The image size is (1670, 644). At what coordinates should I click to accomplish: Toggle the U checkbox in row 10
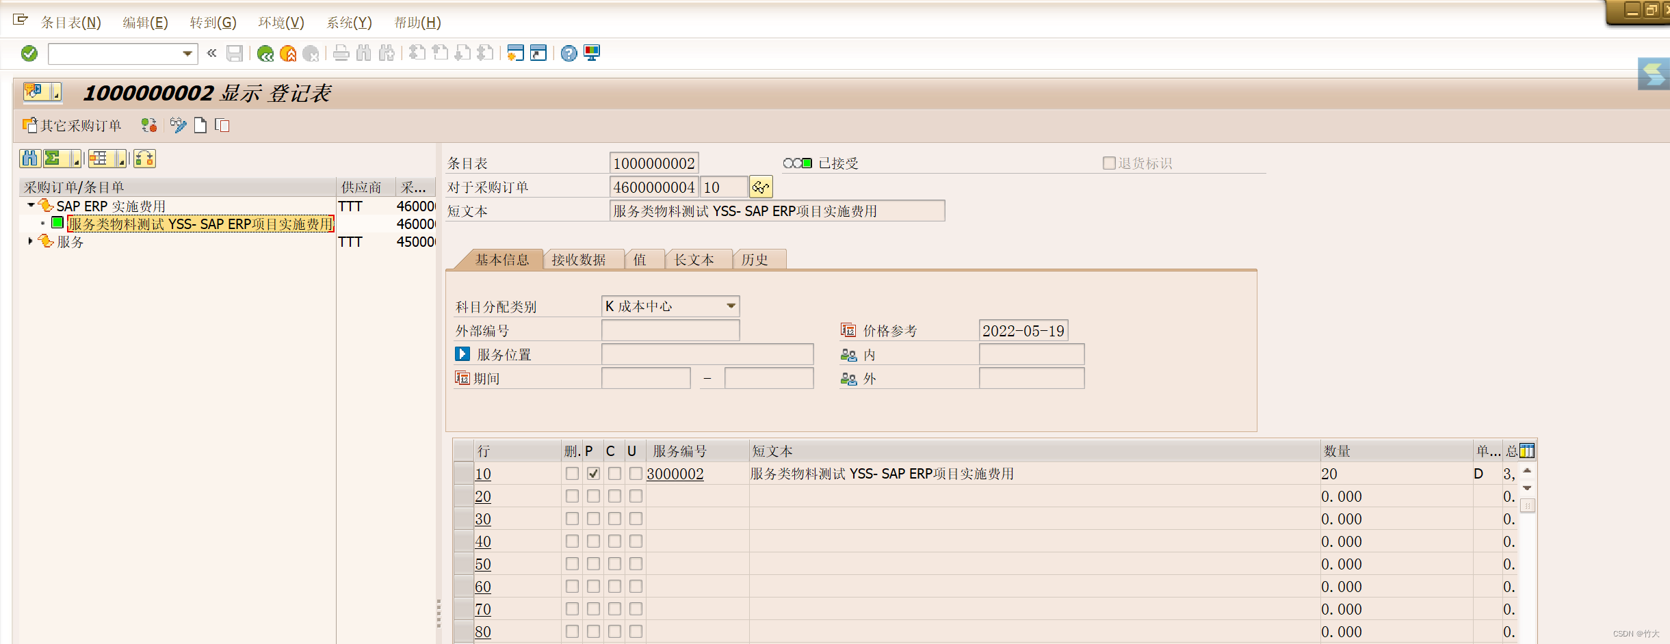[636, 473]
